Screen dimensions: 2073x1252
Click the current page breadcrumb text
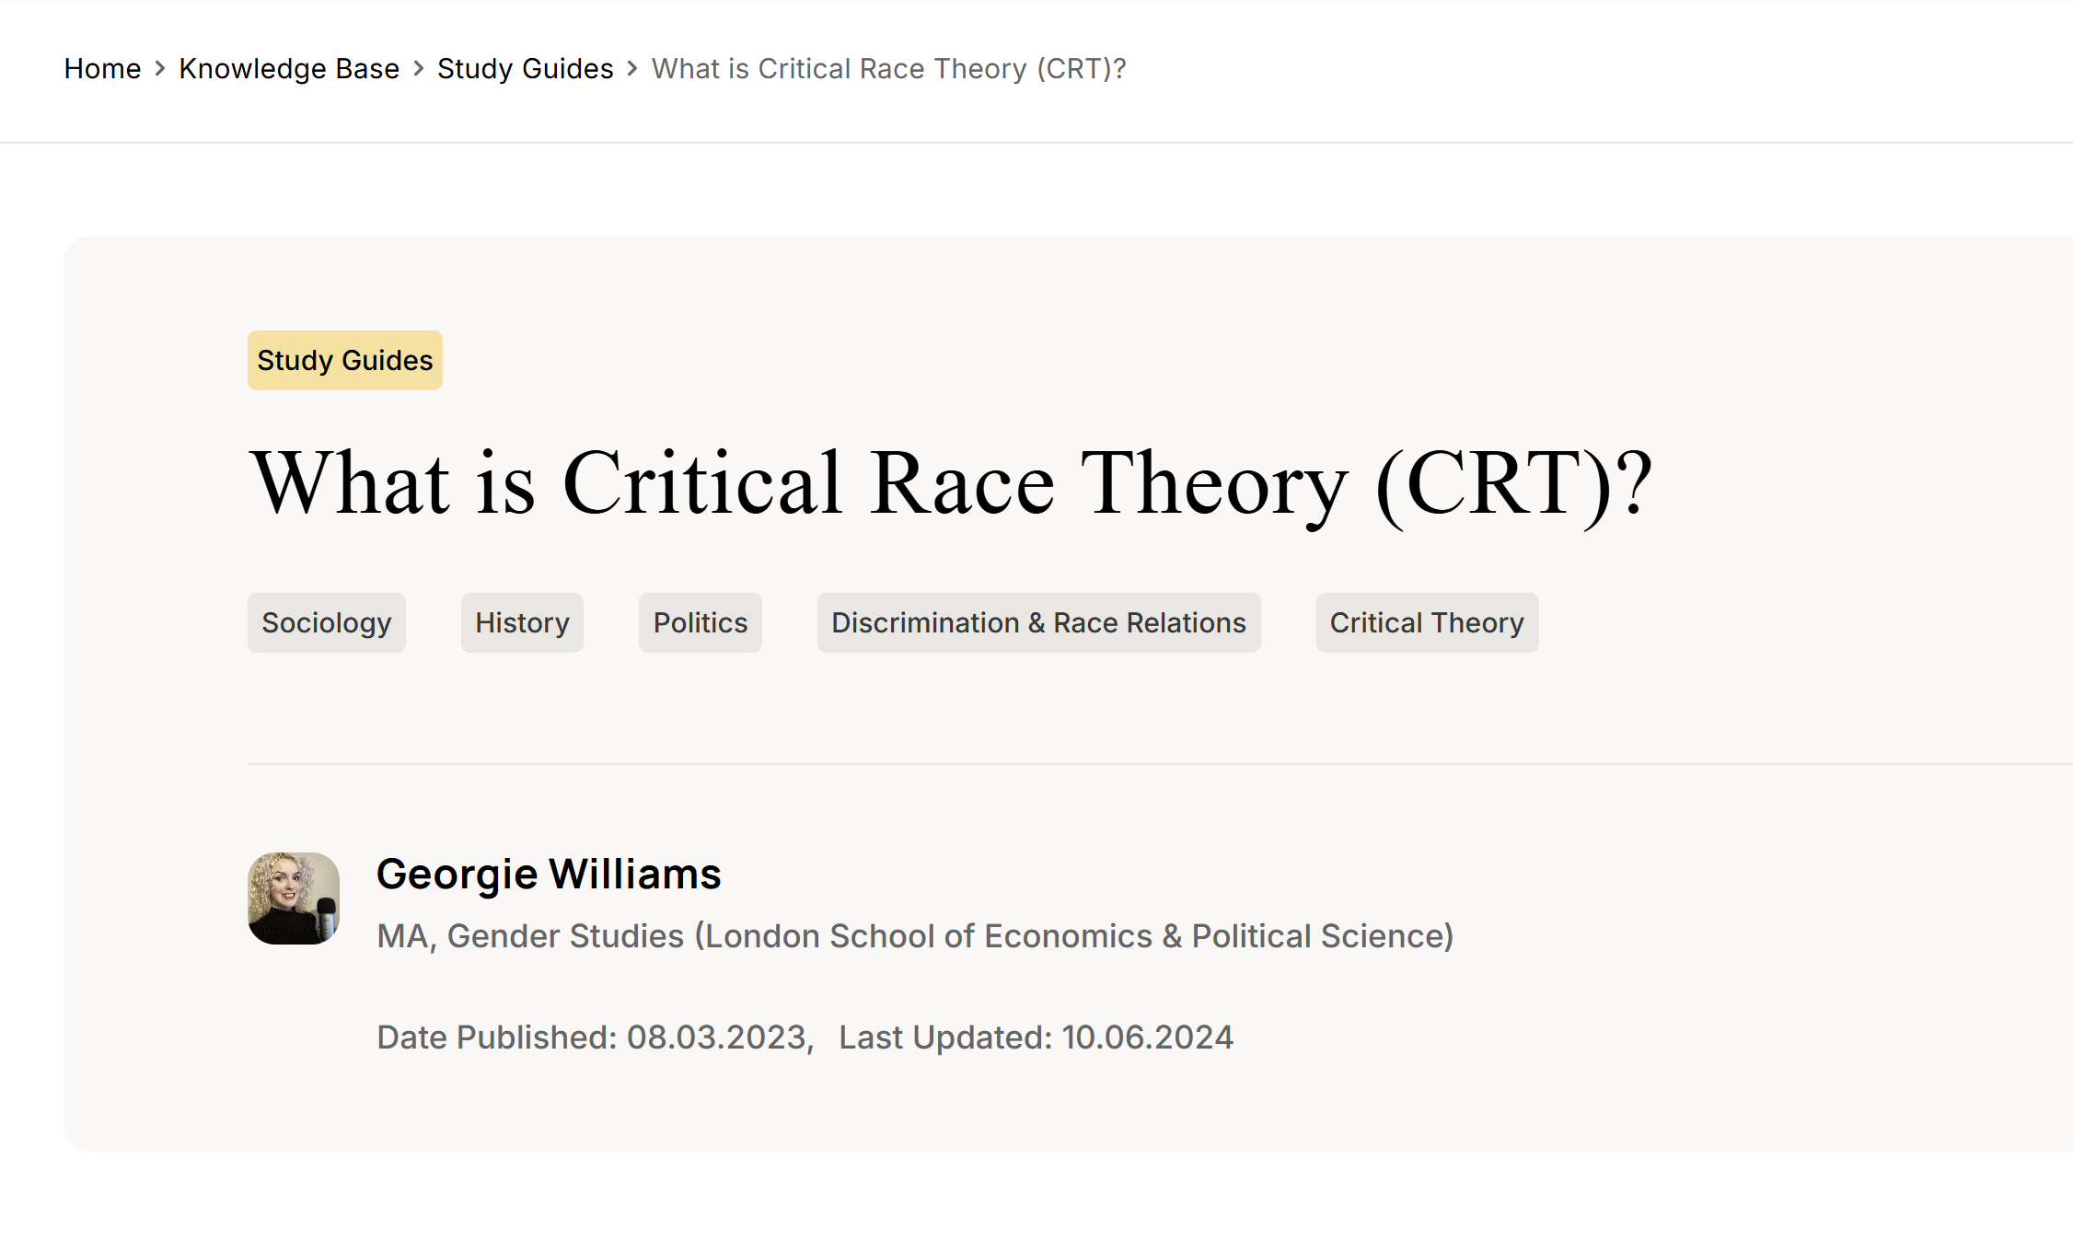tap(888, 69)
